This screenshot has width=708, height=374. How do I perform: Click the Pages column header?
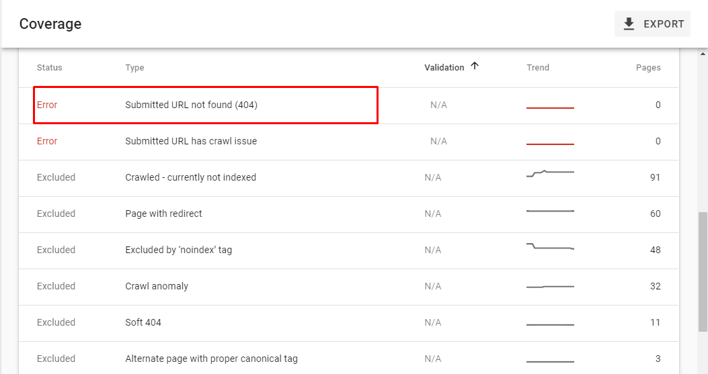pyautogui.click(x=648, y=68)
